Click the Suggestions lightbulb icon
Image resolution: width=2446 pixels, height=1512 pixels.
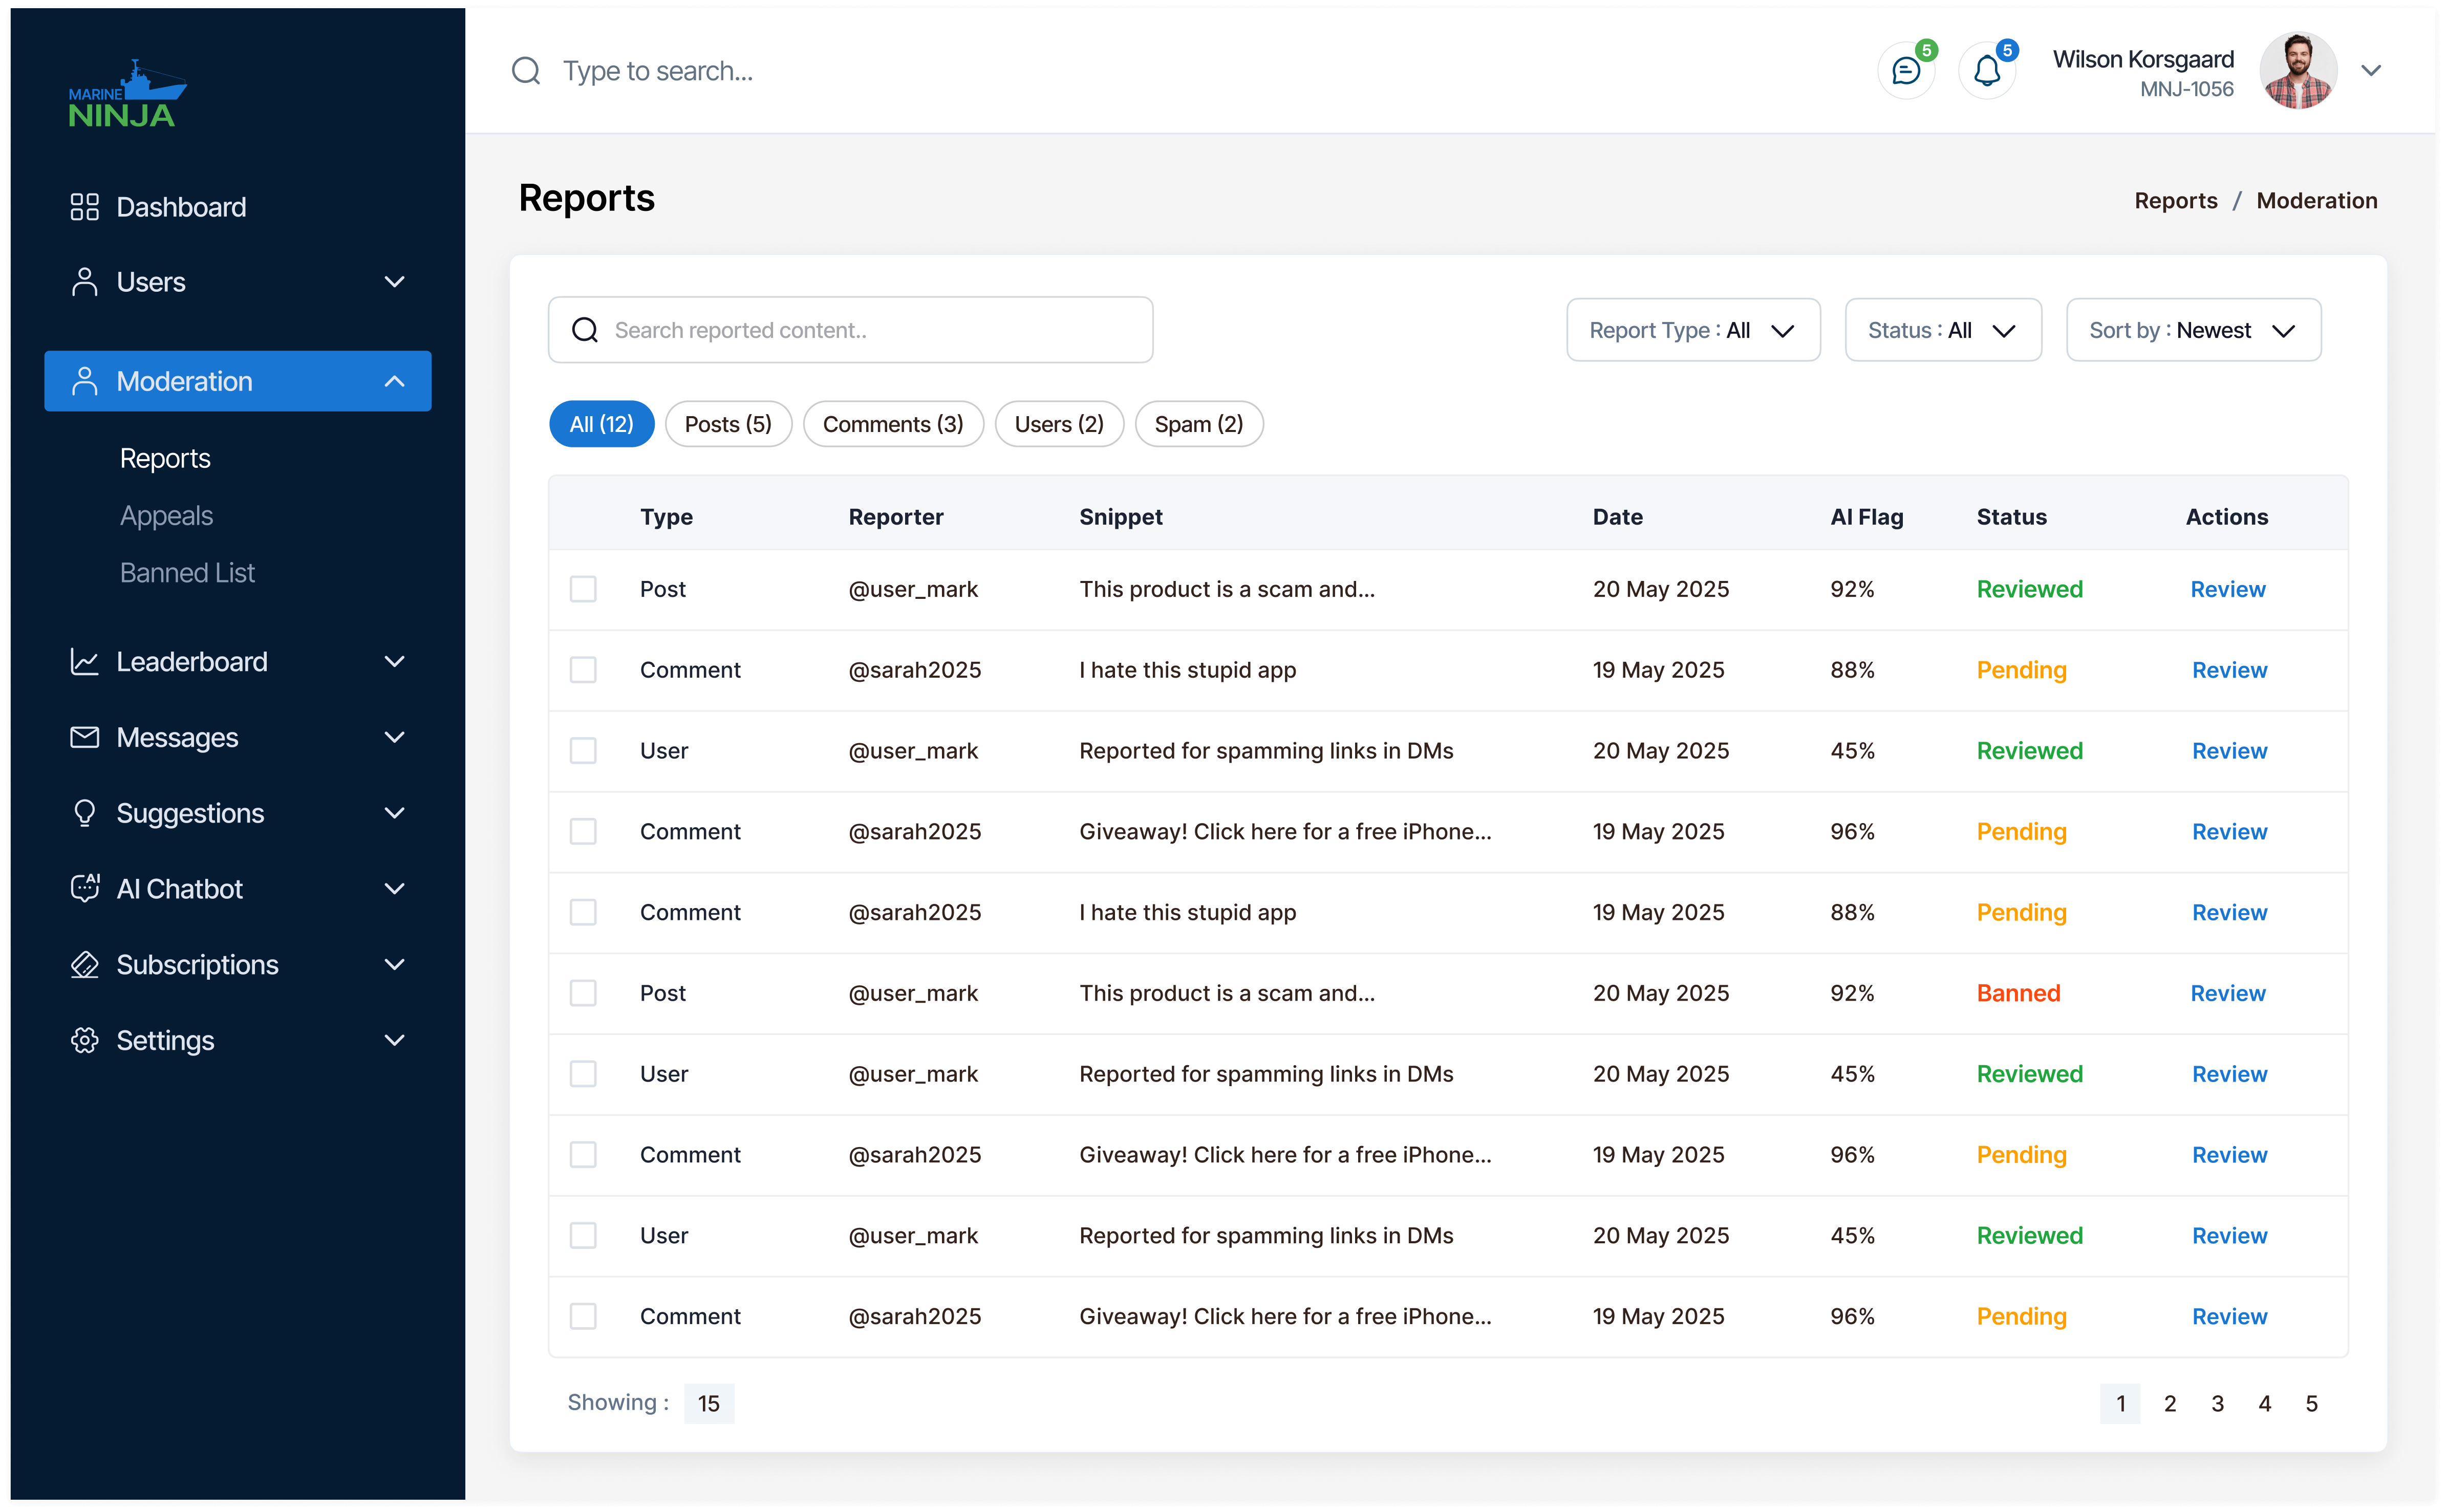point(85,813)
